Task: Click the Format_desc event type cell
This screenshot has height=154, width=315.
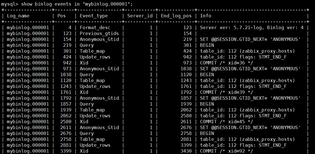Action: tap(95, 28)
